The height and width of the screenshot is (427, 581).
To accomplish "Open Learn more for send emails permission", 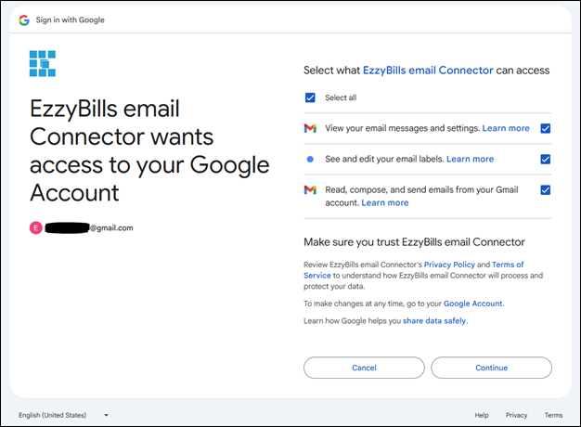I will click(385, 202).
